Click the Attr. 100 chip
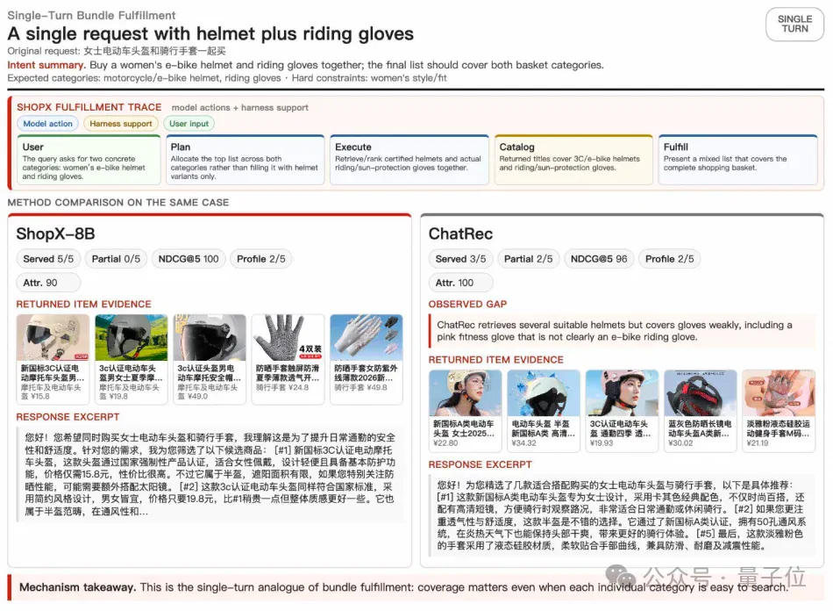 [460, 283]
